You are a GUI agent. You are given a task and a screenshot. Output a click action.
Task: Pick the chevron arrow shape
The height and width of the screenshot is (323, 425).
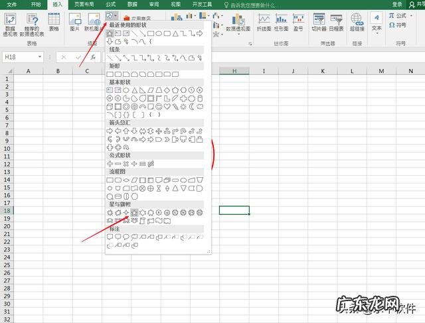point(167,139)
